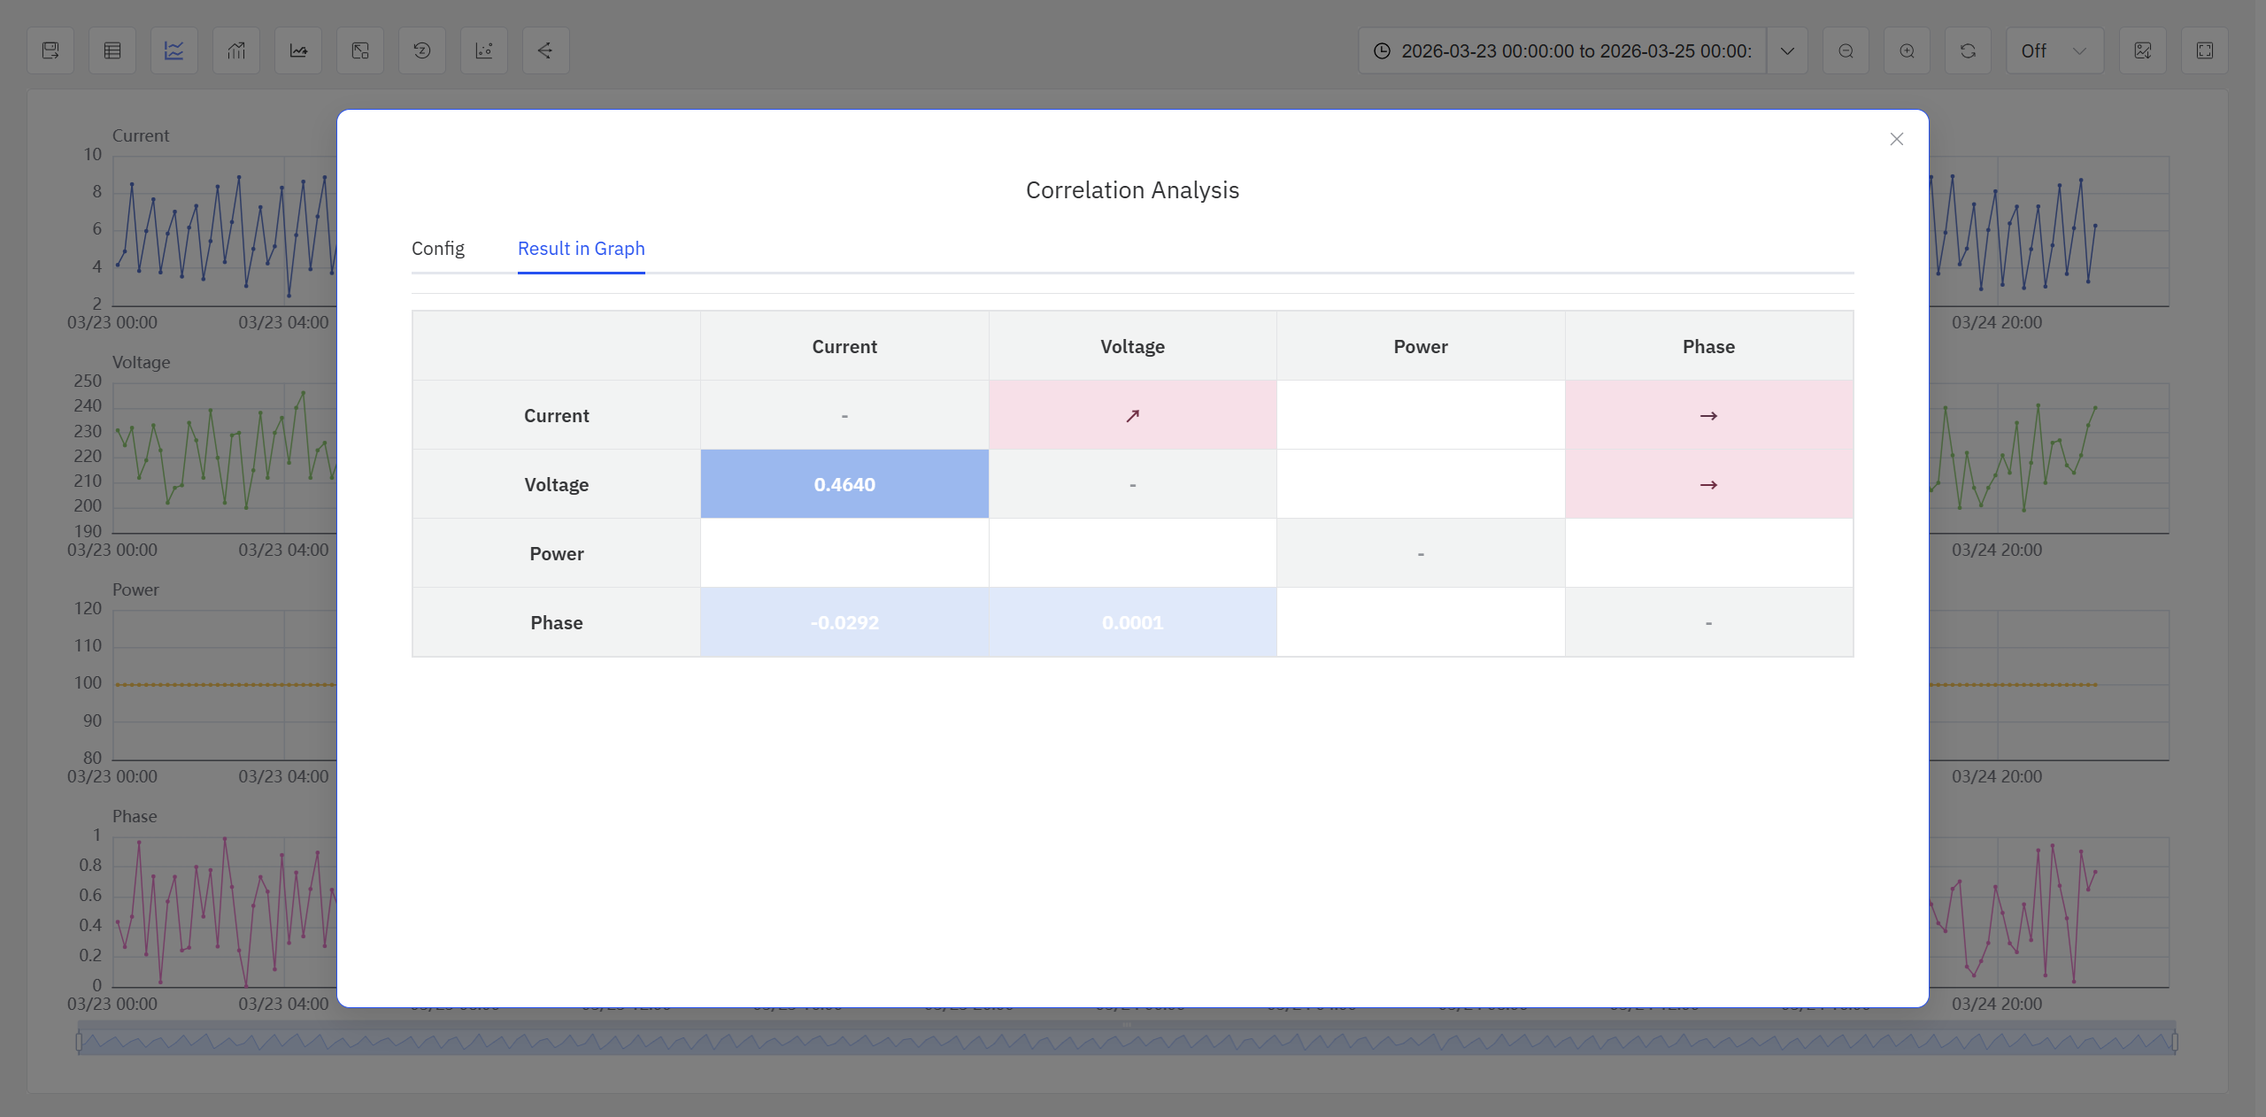Click the trend analysis chart icon

click(297, 50)
